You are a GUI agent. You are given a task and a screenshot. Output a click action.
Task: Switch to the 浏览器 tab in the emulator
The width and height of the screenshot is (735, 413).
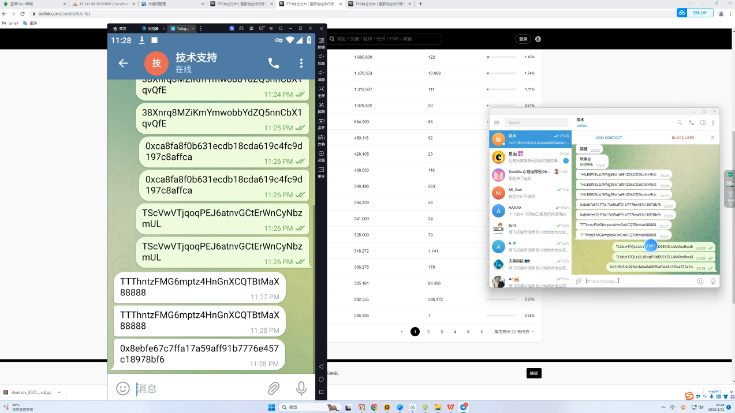click(150, 28)
